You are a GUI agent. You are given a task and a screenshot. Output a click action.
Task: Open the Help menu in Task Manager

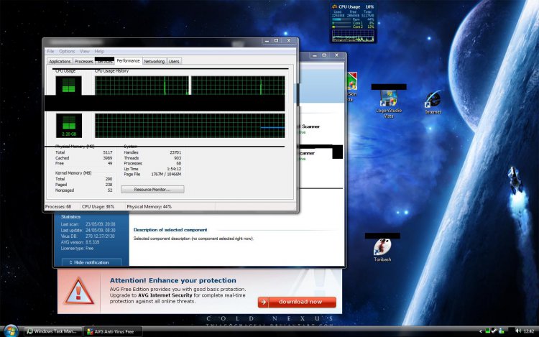click(99, 51)
